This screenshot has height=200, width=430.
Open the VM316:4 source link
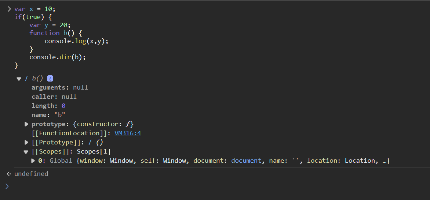pos(128,133)
